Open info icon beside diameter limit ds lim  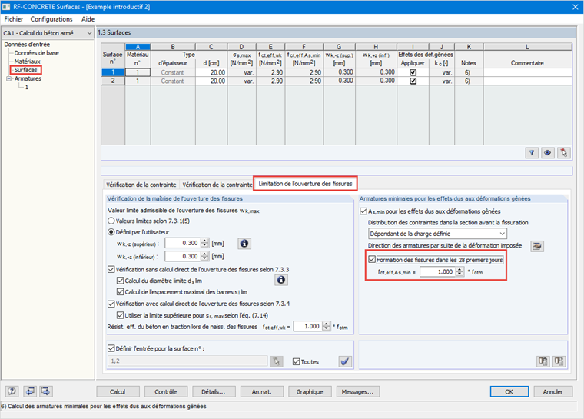pos(281,280)
